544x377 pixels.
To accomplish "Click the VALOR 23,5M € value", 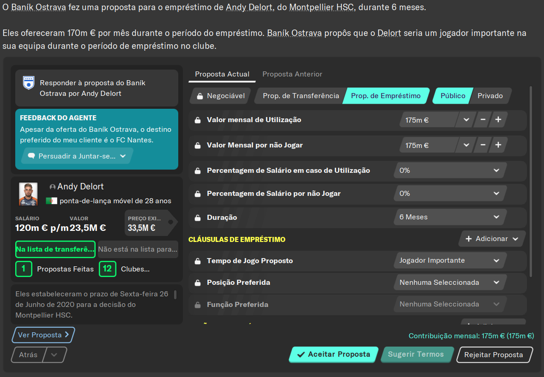I will (x=88, y=228).
